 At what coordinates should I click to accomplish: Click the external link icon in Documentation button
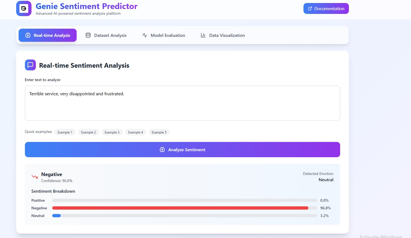(310, 8)
